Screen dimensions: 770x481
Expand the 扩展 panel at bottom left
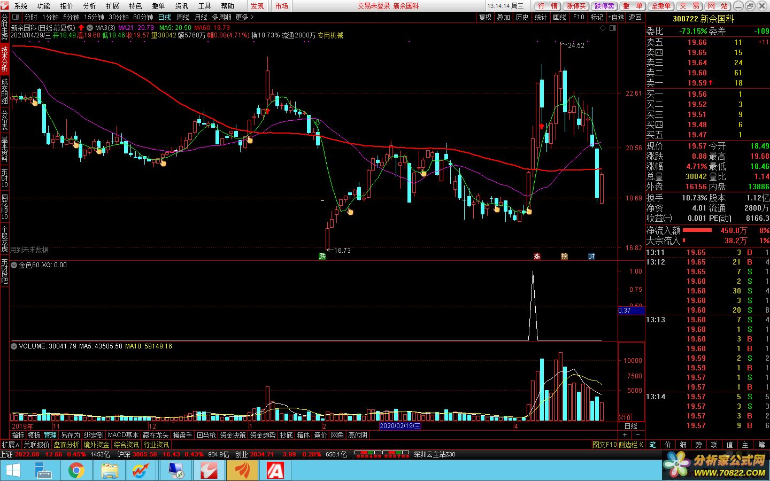[x=10, y=445]
